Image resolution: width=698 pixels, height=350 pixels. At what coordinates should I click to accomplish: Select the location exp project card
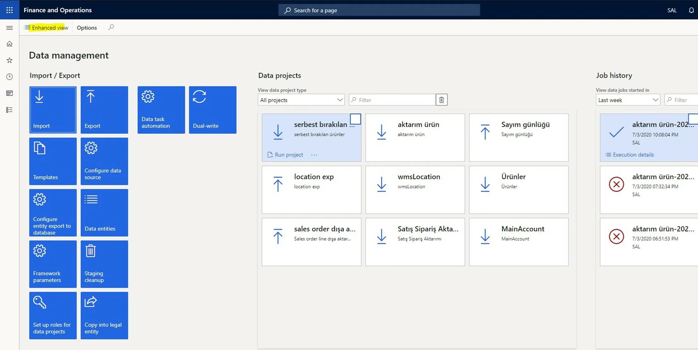click(x=312, y=190)
